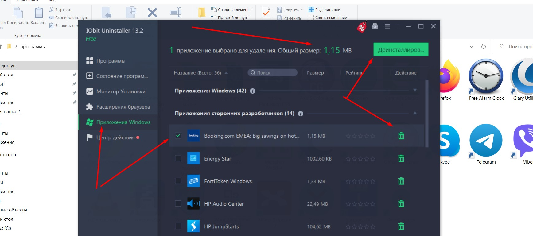Screen dimensions: 533x236
Task: Check the HP Audio Center checkbox
Action: tap(178, 203)
